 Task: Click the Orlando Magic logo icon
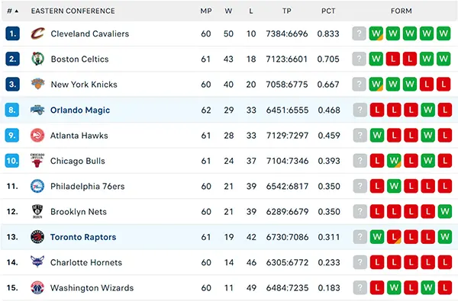(37, 110)
